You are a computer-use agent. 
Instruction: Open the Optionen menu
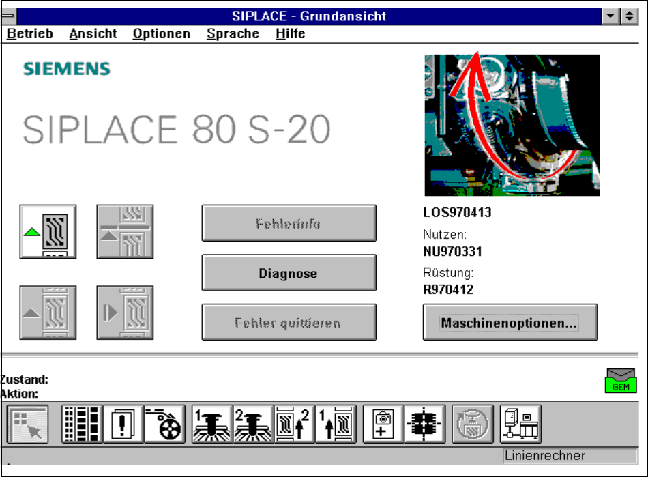tap(161, 33)
